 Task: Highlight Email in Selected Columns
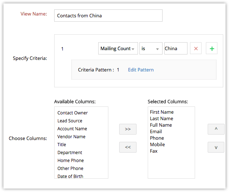(x=156, y=132)
